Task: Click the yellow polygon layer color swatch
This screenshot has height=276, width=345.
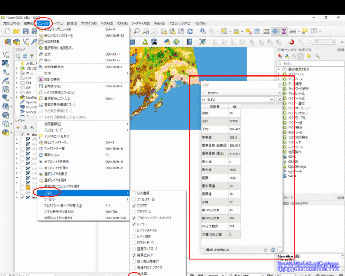Action: click(x=28, y=188)
